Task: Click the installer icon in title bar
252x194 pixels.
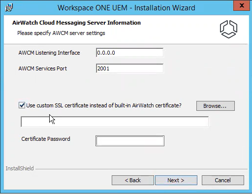Action: [9, 7]
